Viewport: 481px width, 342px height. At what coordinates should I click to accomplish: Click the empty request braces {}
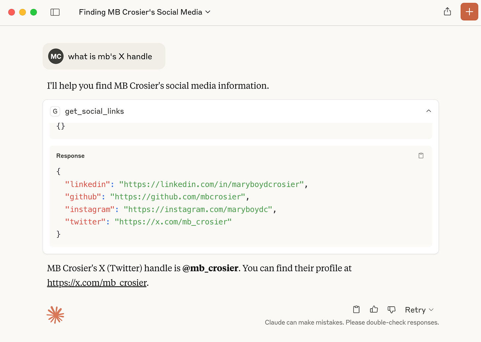click(61, 126)
